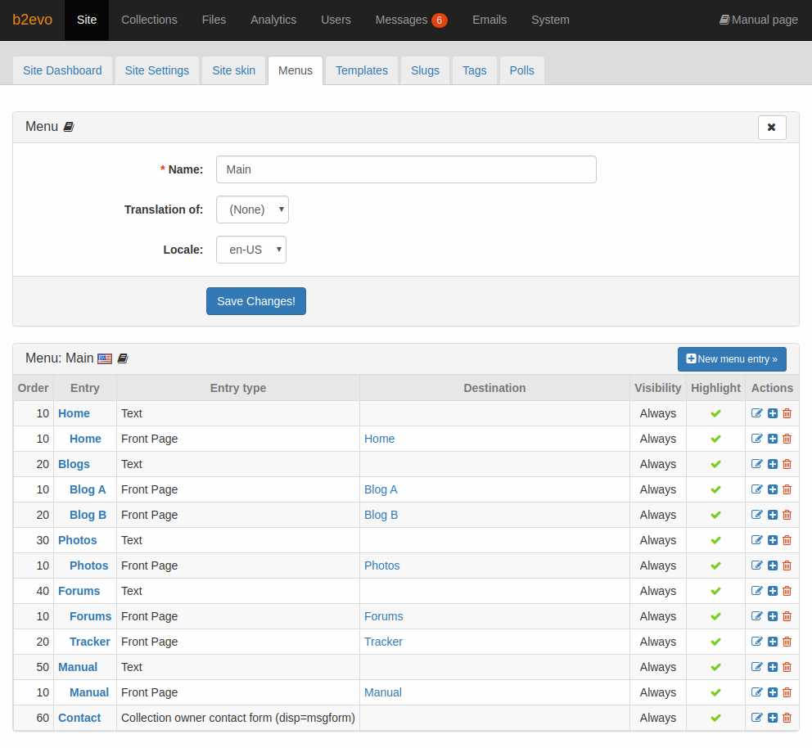The width and height of the screenshot is (812, 748).
Task: Open the Blogs entry link
Action: [x=74, y=464]
